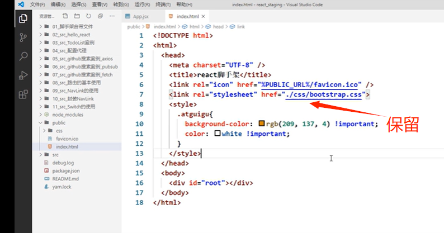Click the orange rgb color swatch on line 10
The width and height of the screenshot is (444, 233).
(262, 123)
